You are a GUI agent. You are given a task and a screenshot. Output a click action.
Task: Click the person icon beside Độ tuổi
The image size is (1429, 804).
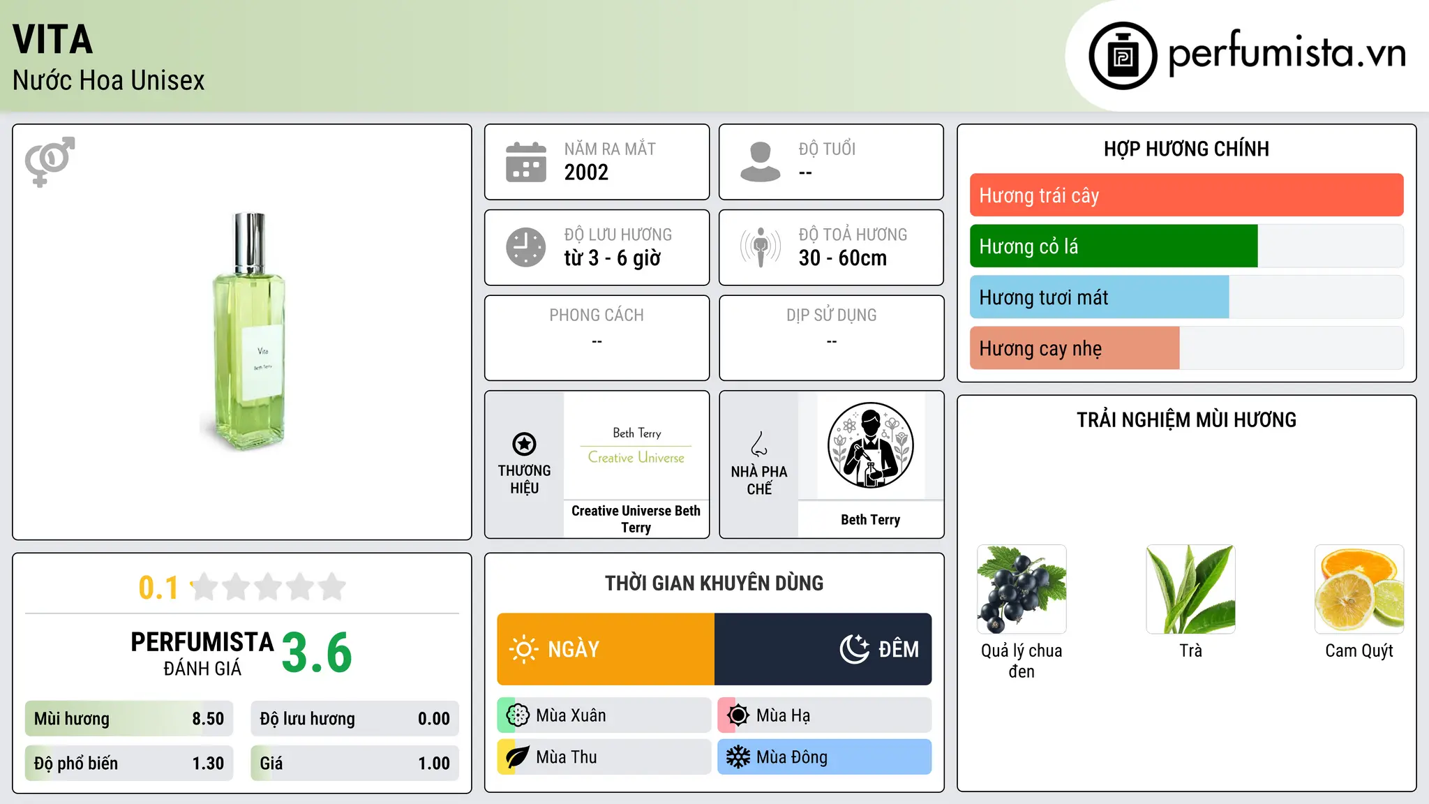click(761, 162)
